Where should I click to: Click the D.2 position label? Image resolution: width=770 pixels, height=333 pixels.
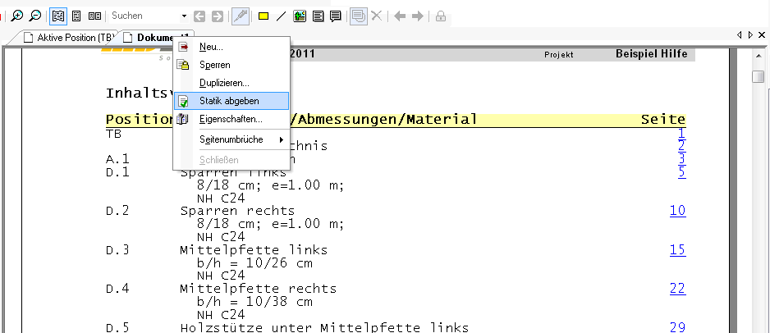117,211
